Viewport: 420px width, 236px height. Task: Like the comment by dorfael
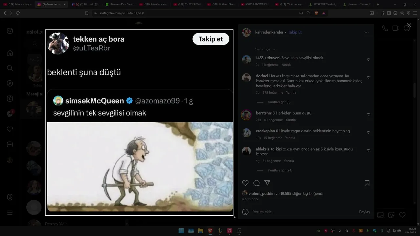(368, 78)
